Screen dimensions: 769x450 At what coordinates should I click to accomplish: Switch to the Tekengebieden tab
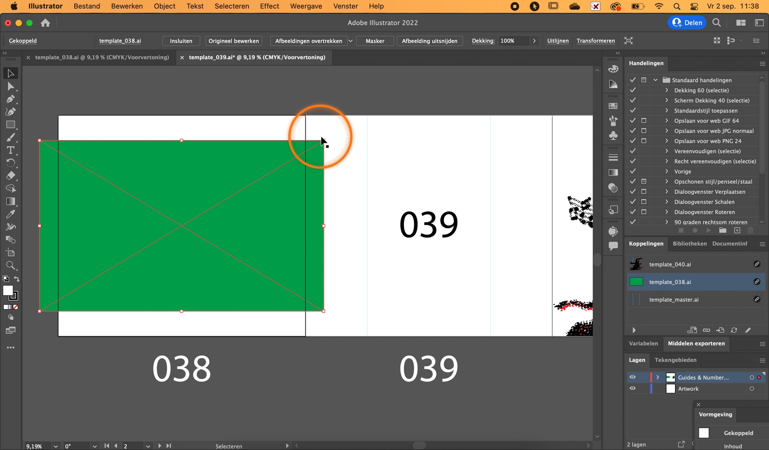[x=675, y=360]
